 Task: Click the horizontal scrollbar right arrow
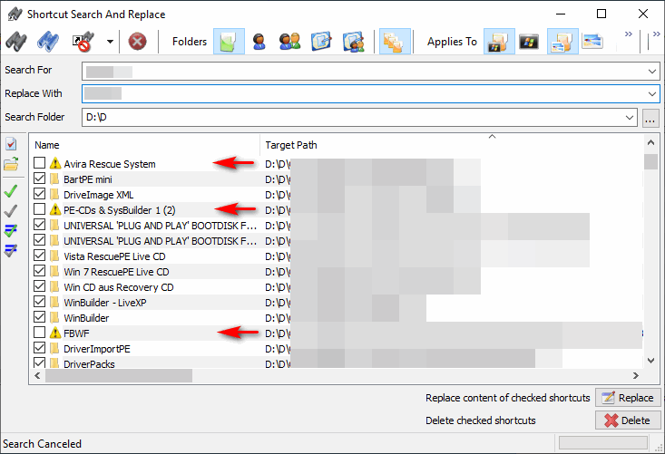(636, 375)
